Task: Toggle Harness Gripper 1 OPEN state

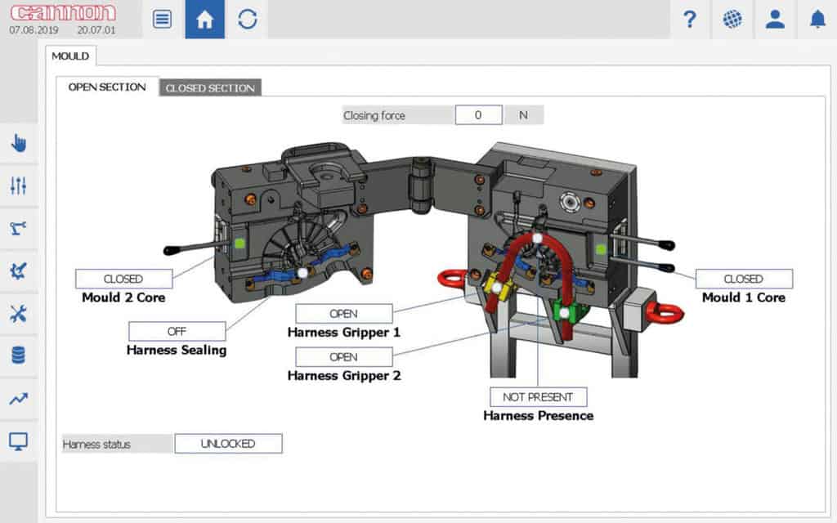Action: tap(343, 313)
